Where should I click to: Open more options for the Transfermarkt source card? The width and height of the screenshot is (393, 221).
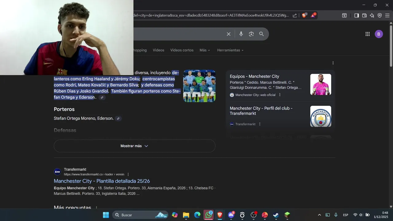(260, 124)
